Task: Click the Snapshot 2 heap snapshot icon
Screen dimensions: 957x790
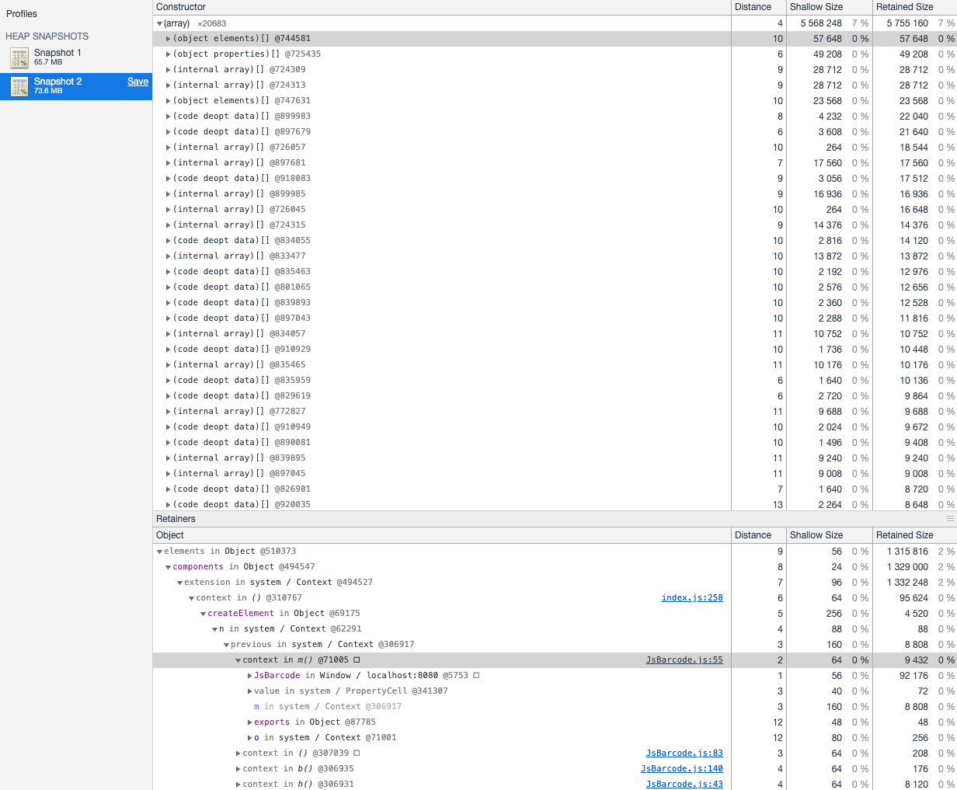Action: pyautogui.click(x=19, y=86)
